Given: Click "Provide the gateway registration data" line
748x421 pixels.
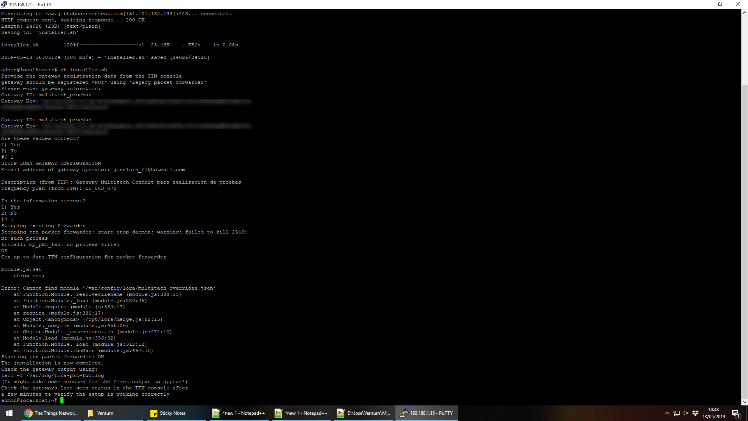Looking at the screenshot, I should [x=92, y=76].
